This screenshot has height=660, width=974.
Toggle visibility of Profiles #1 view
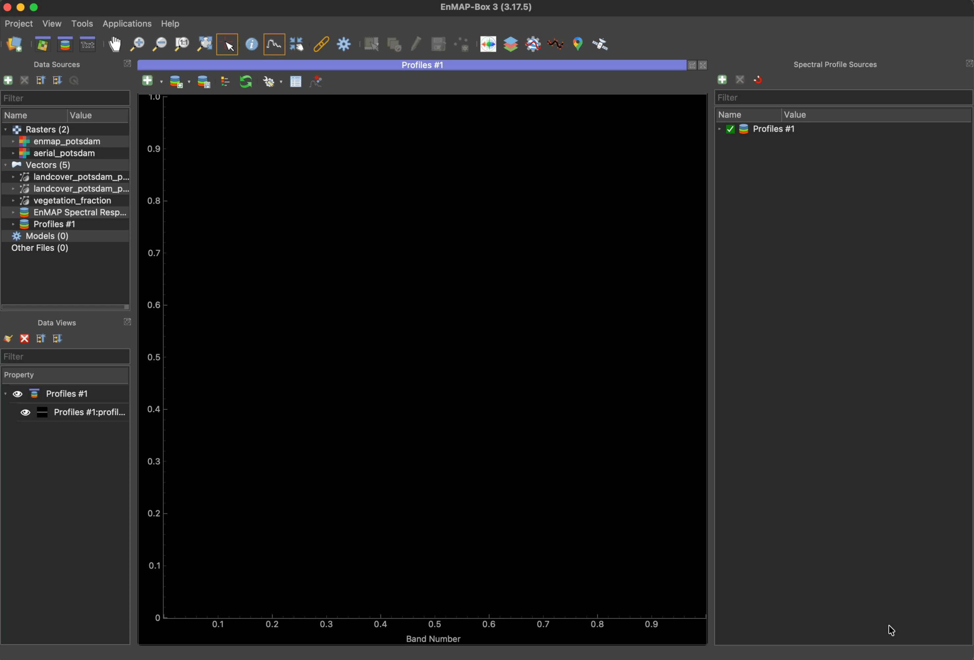[x=18, y=394]
